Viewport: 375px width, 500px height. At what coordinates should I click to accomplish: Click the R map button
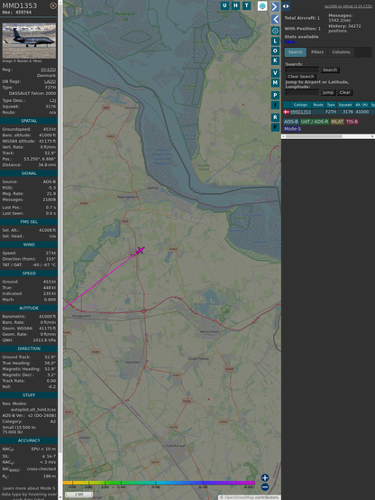coord(275,117)
